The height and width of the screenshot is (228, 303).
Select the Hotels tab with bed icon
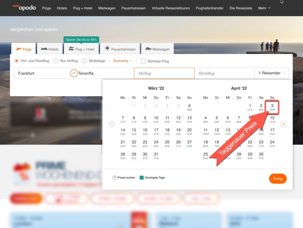(x=50, y=49)
